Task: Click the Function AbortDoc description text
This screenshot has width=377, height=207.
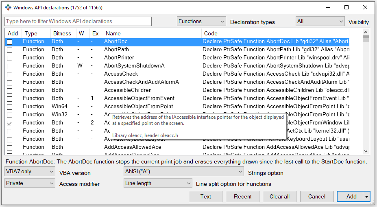Action: coord(186,161)
